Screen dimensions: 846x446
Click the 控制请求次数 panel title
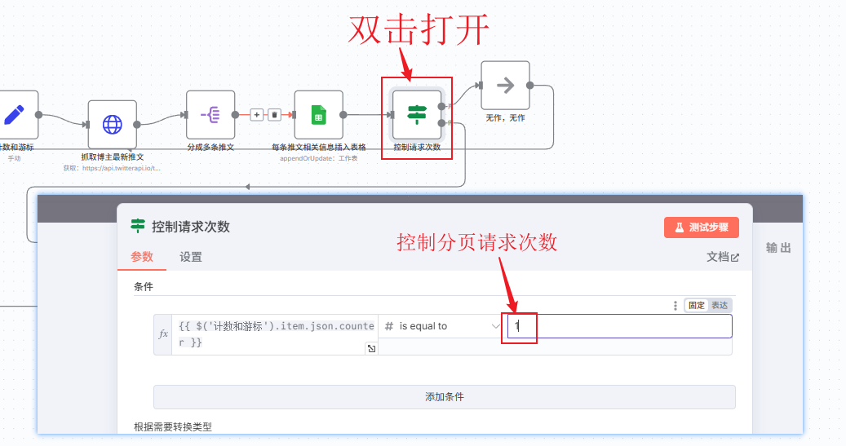click(x=190, y=227)
